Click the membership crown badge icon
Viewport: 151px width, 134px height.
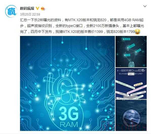point(43,8)
